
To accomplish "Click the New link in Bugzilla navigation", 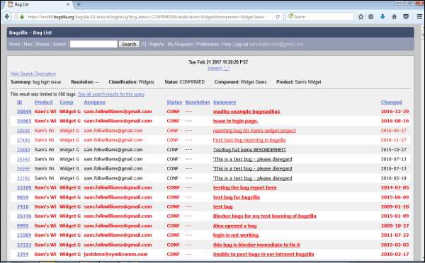I will point(28,44).
